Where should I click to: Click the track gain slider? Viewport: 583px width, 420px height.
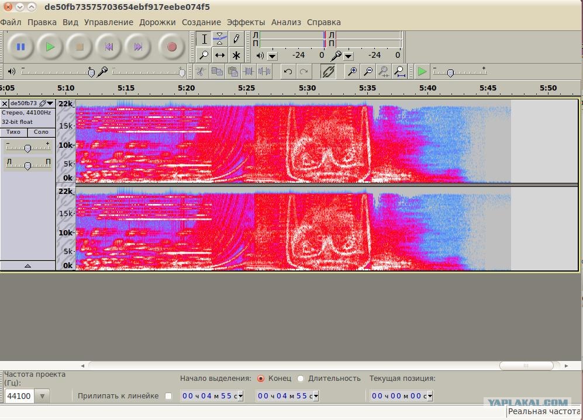27,147
